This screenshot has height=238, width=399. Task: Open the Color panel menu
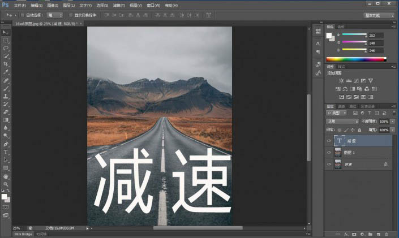394,27
